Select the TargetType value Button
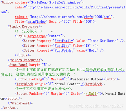The height and width of the screenshot is (111, 126). tap(55, 36)
